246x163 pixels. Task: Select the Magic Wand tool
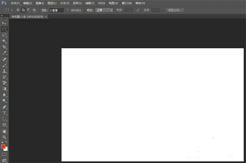click(4, 41)
